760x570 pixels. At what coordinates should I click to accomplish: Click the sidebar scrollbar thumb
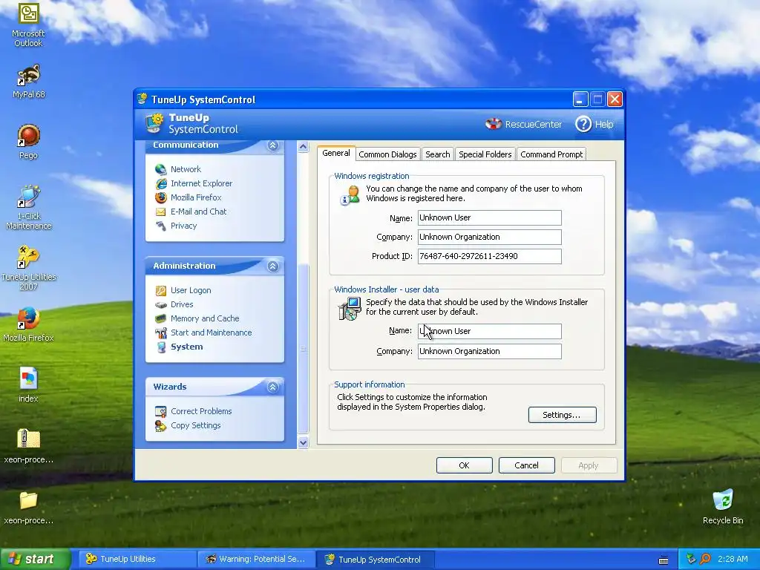[304, 349]
